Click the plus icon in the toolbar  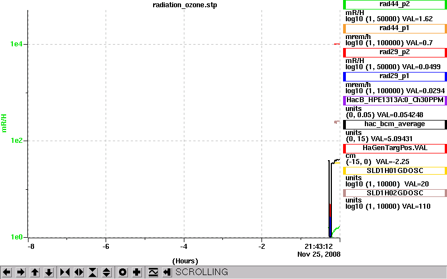pos(136,272)
